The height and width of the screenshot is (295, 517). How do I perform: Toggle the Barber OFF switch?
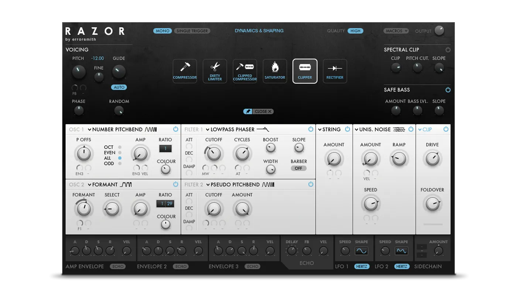[x=298, y=168]
